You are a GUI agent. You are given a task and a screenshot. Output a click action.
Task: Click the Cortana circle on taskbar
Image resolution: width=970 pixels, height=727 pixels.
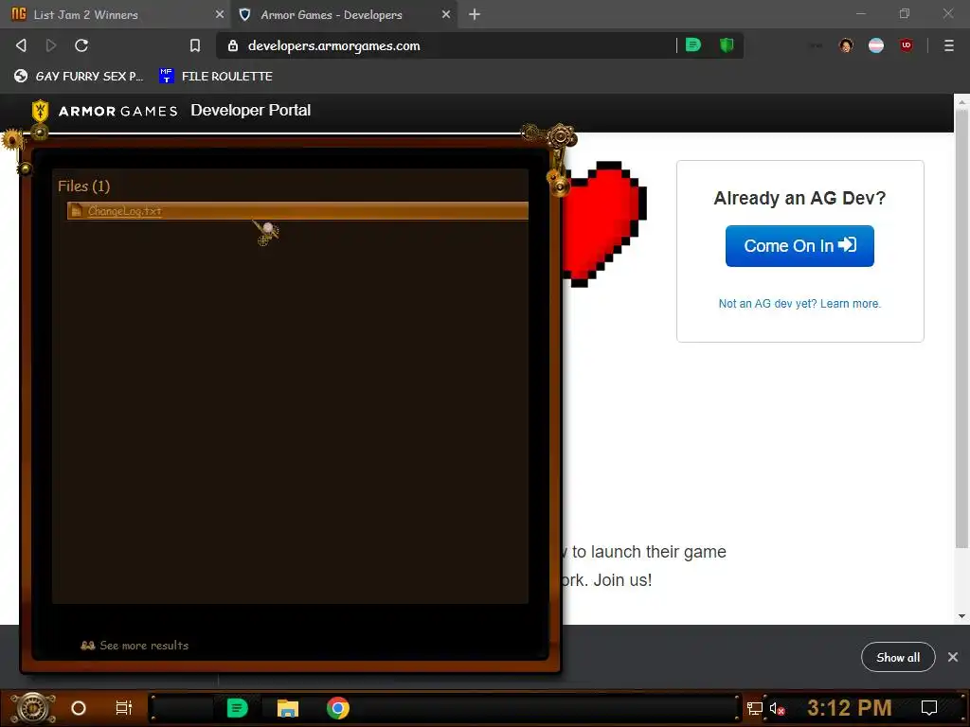click(79, 708)
